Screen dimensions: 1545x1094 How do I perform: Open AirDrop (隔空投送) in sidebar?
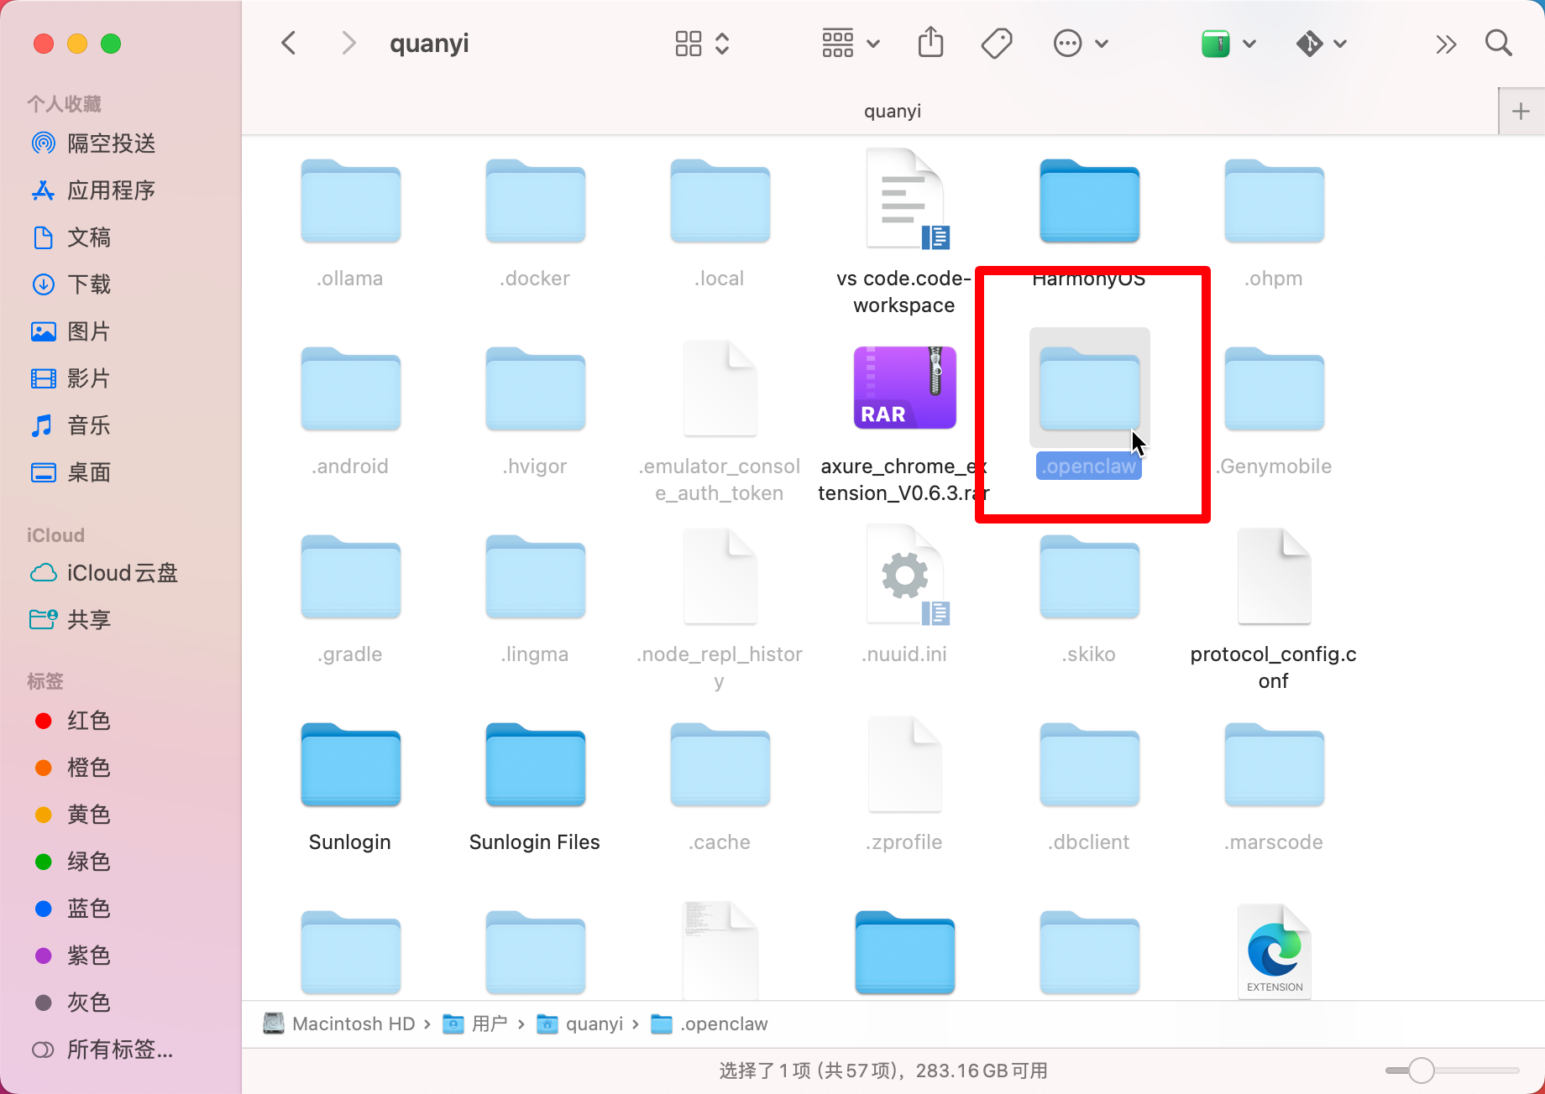pos(111,143)
